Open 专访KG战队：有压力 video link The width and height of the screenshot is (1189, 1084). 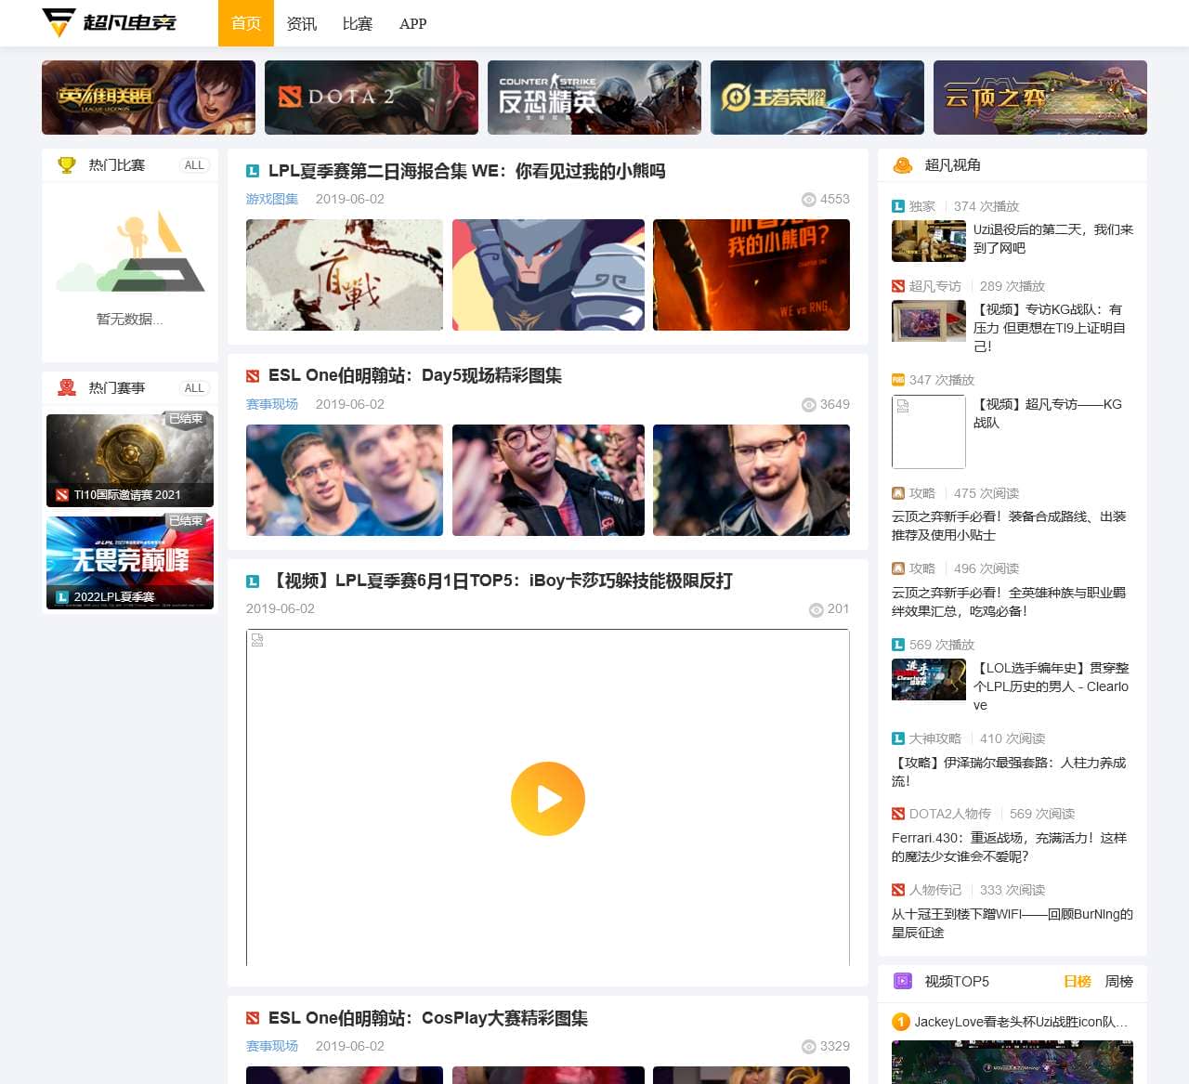click(x=1050, y=328)
